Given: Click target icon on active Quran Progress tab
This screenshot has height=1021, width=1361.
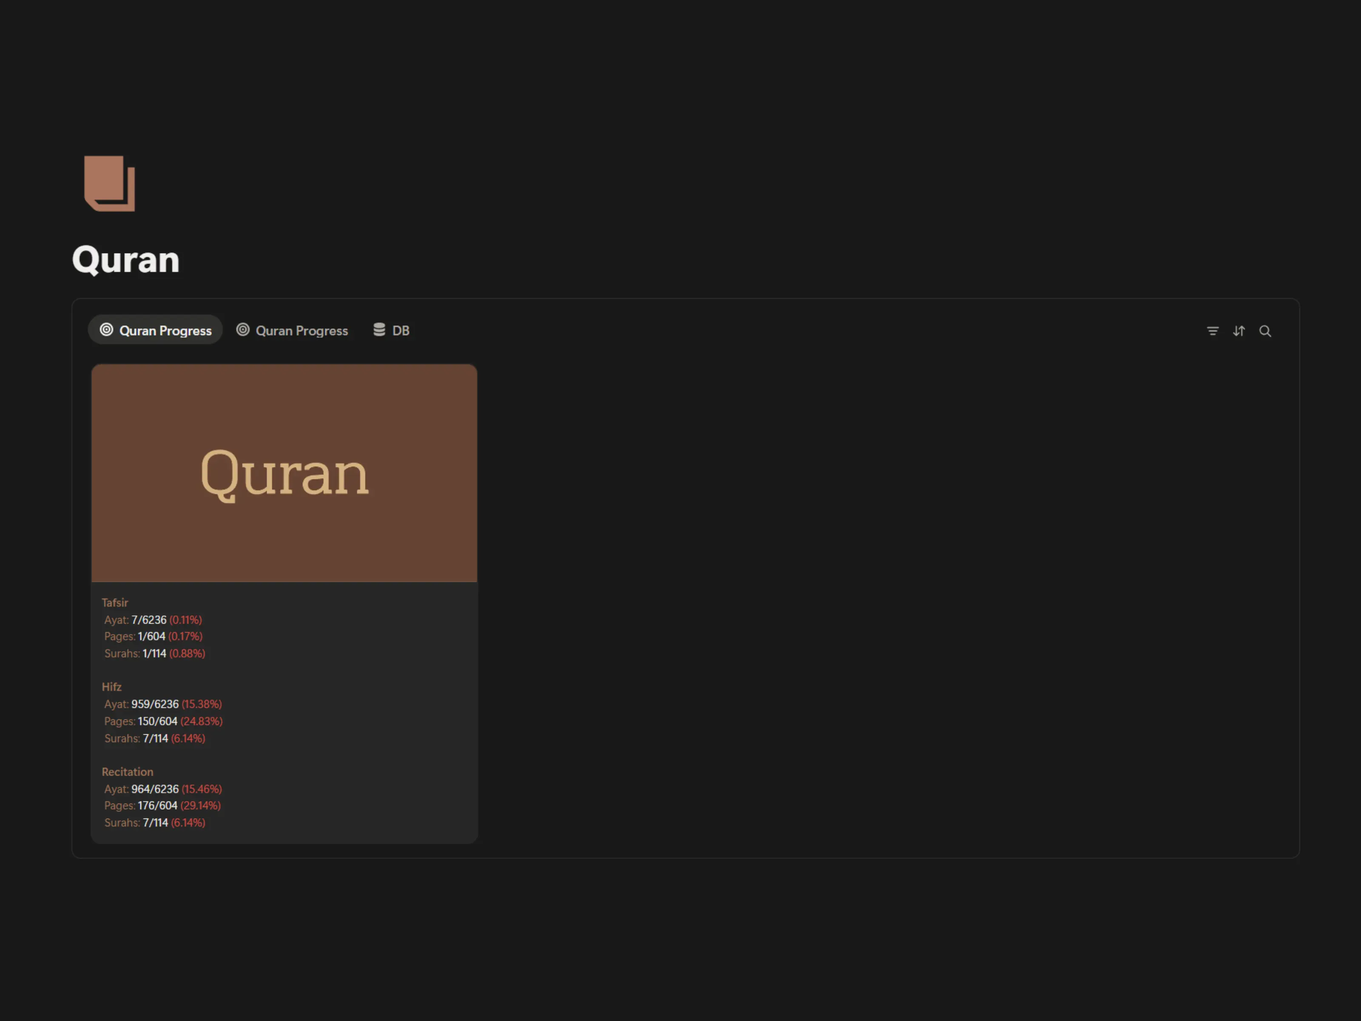Looking at the screenshot, I should click(106, 330).
